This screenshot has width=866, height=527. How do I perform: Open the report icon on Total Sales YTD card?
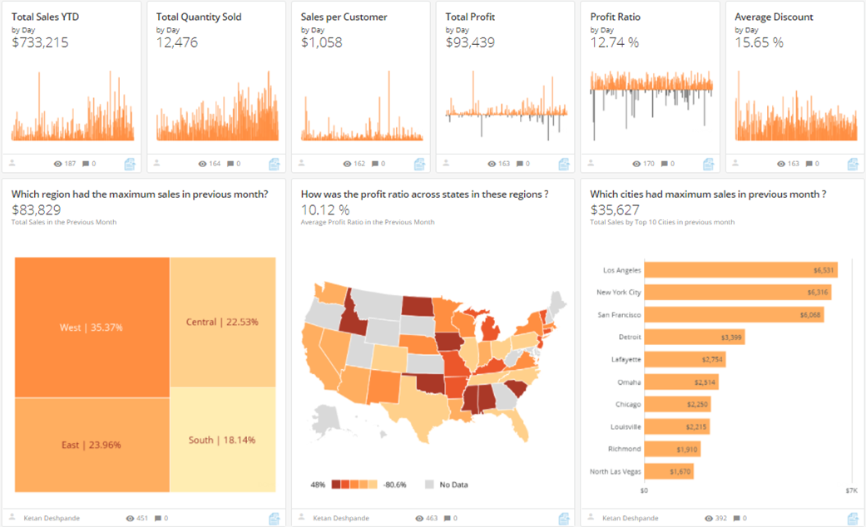point(130,165)
